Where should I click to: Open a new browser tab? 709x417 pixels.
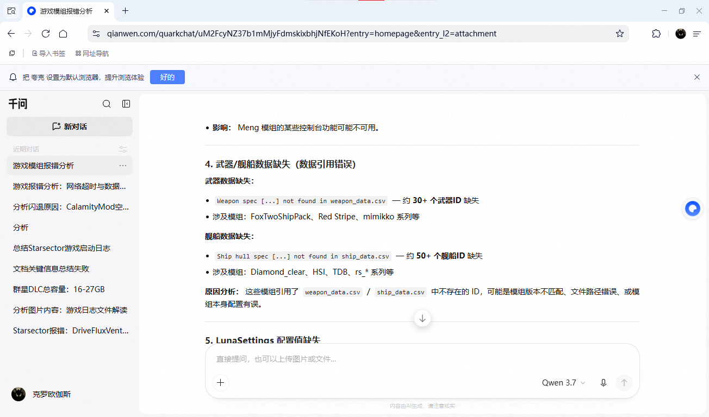126,11
